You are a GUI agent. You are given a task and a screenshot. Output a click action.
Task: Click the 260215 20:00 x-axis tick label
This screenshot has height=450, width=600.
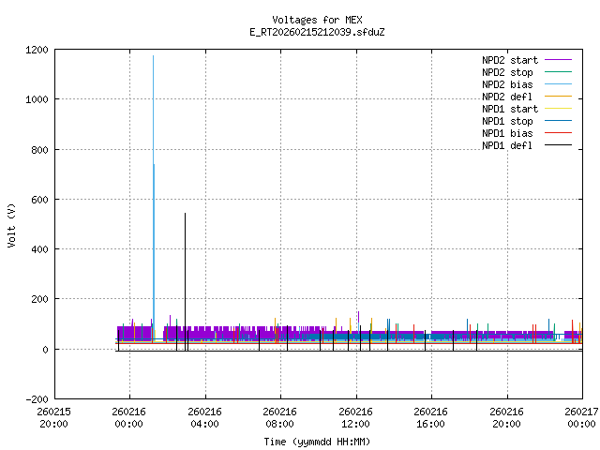pos(53,417)
